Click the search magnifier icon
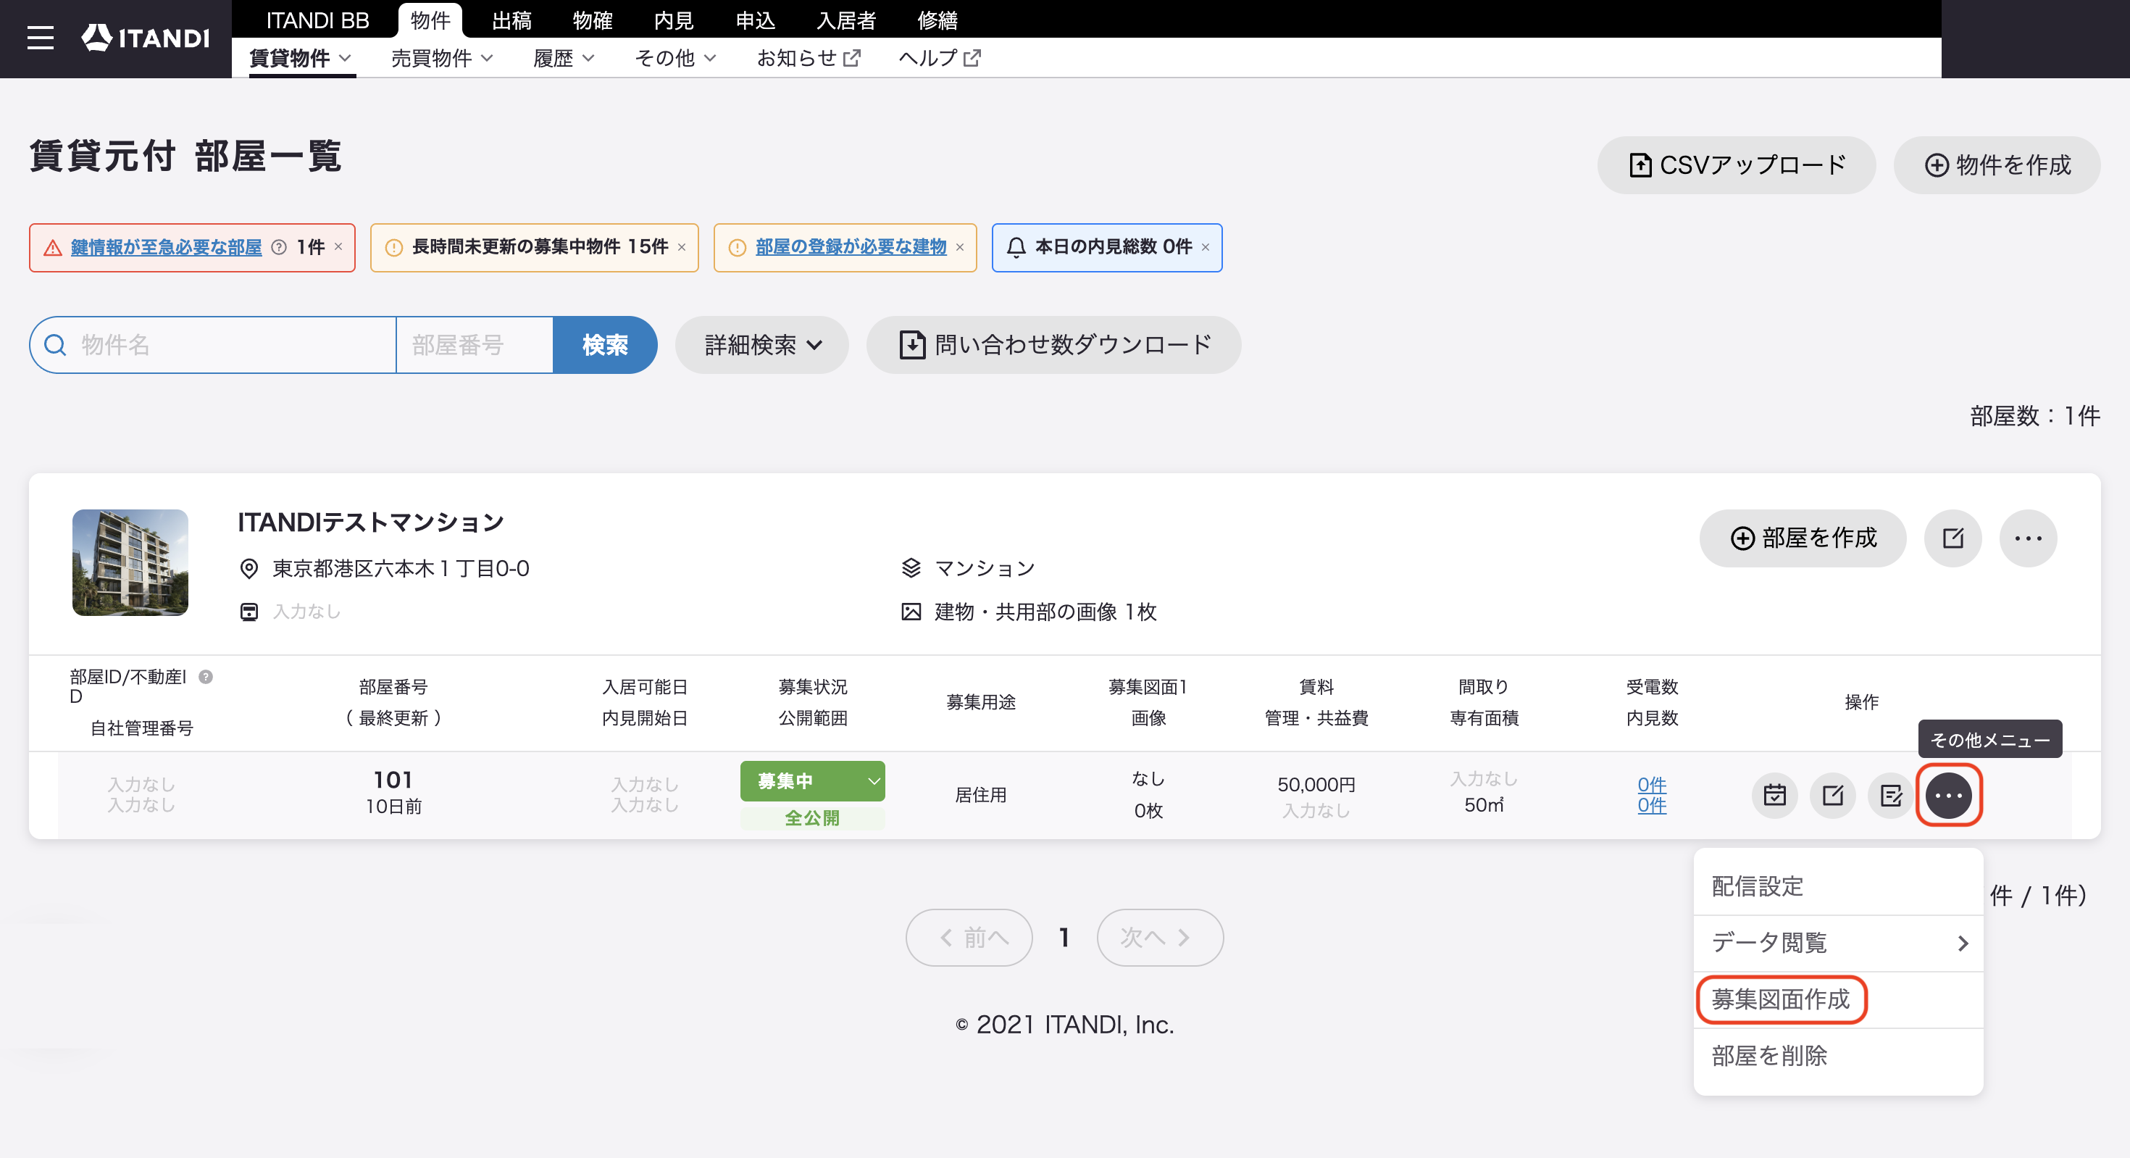Viewport: 2130px width, 1158px height. pos(55,345)
